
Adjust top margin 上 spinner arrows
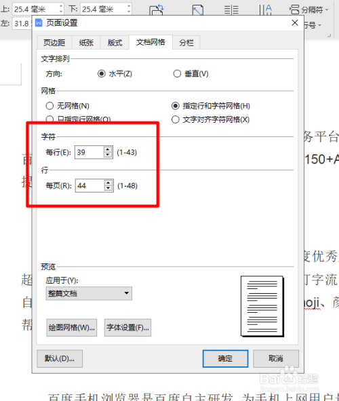(61, 9)
